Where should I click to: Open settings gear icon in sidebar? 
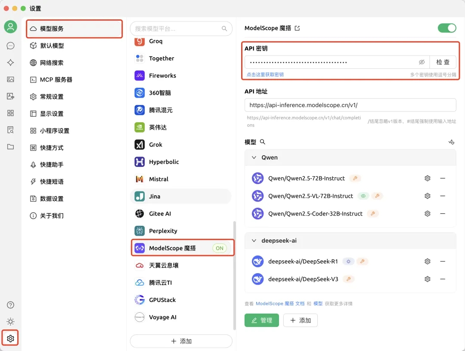(x=10, y=338)
